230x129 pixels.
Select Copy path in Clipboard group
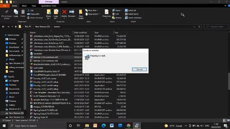(33, 14)
